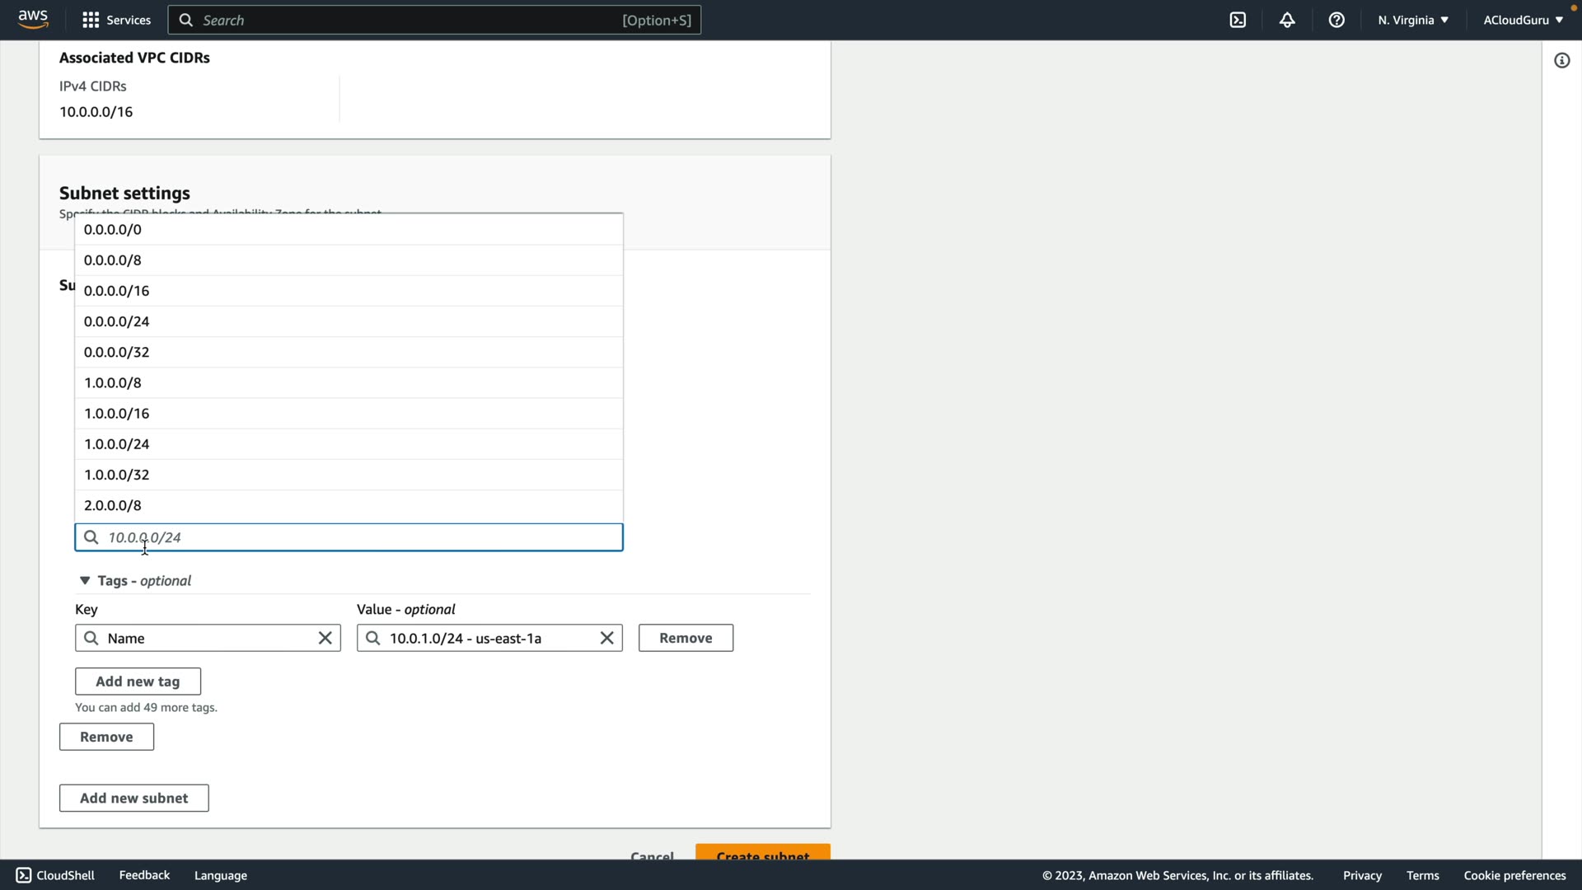Open the help question mark menu
Image resolution: width=1582 pixels, height=890 pixels.
point(1336,20)
